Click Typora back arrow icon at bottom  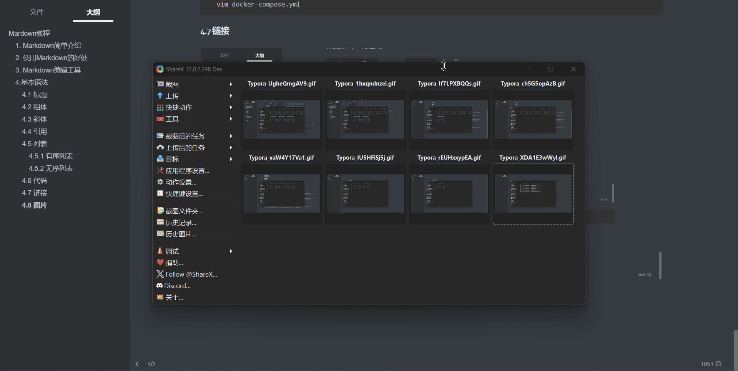point(137,364)
